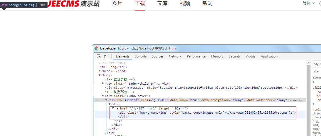Image resolution: width=321 pixels, height=136 pixels.
Task: Select the m-message div line
Action: (201, 88)
